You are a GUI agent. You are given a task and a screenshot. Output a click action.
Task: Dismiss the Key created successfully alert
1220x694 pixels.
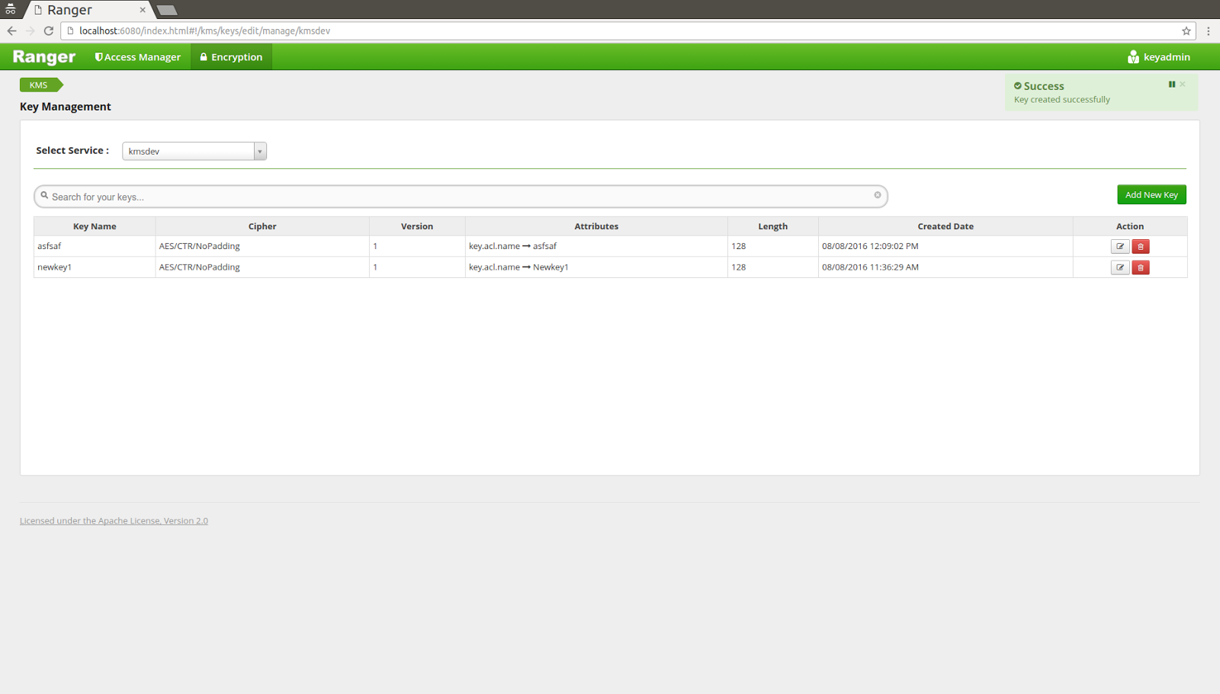click(x=1181, y=84)
